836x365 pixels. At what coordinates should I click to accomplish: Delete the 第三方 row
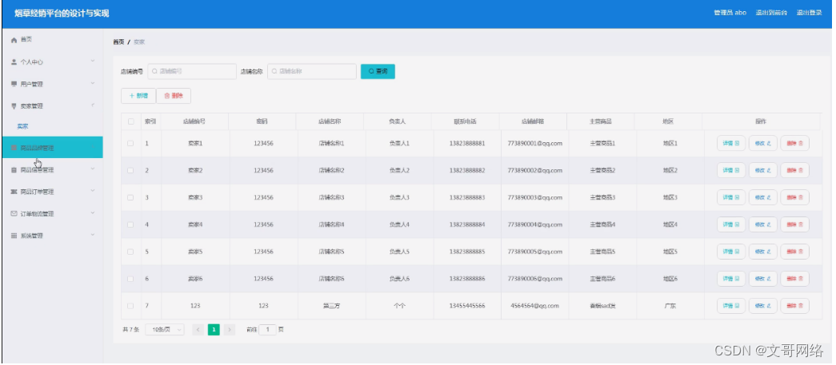tap(795, 306)
